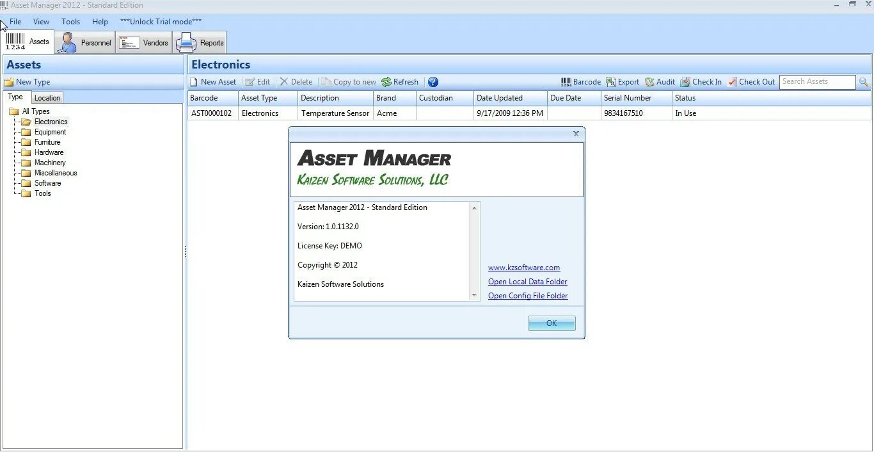Click the Version: 1.0.1132.0 text
The height and width of the screenshot is (452, 874).
(x=328, y=227)
